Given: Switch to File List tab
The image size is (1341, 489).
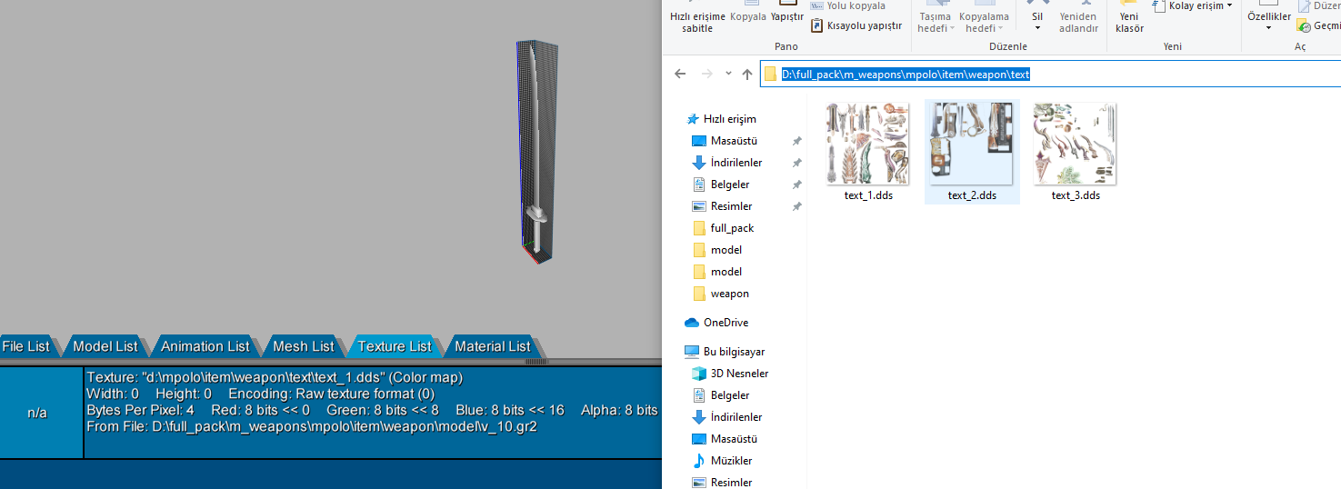Looking at the screenshot, I should click(x=27, y=346).
